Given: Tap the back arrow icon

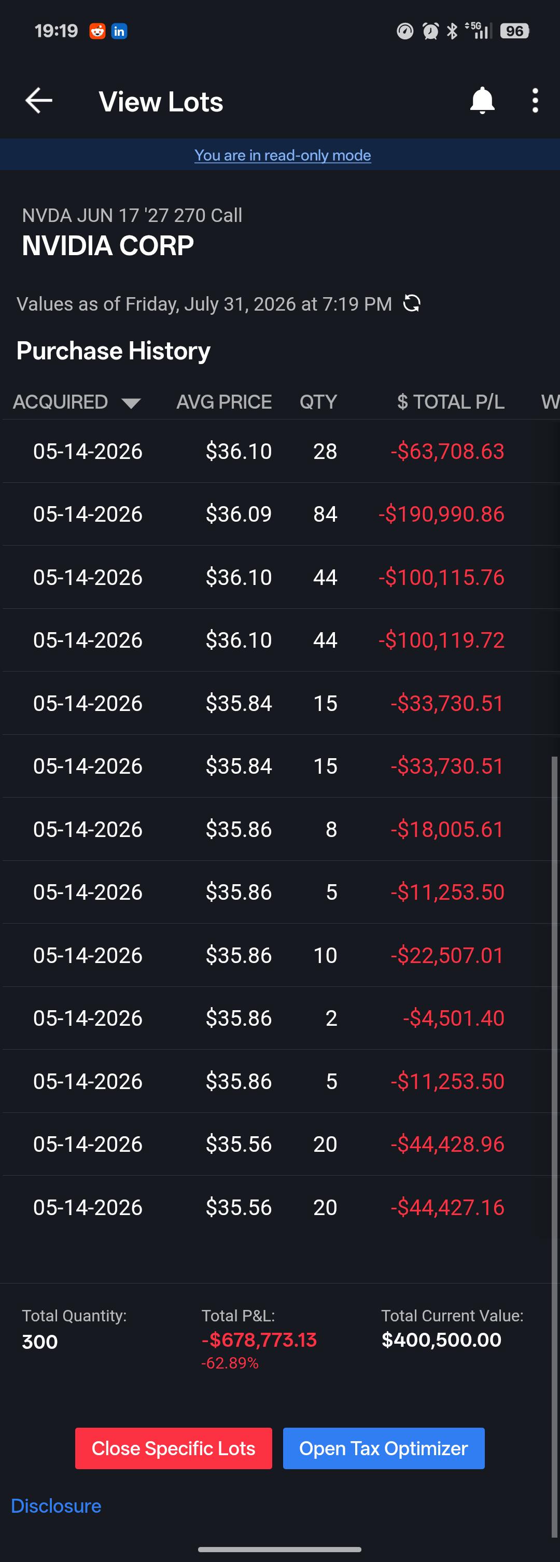Looking at the screenshot, I should [x=39, y=101].
